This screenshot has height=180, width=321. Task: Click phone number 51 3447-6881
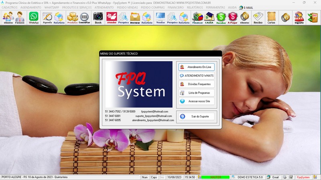tap(113, 116)
